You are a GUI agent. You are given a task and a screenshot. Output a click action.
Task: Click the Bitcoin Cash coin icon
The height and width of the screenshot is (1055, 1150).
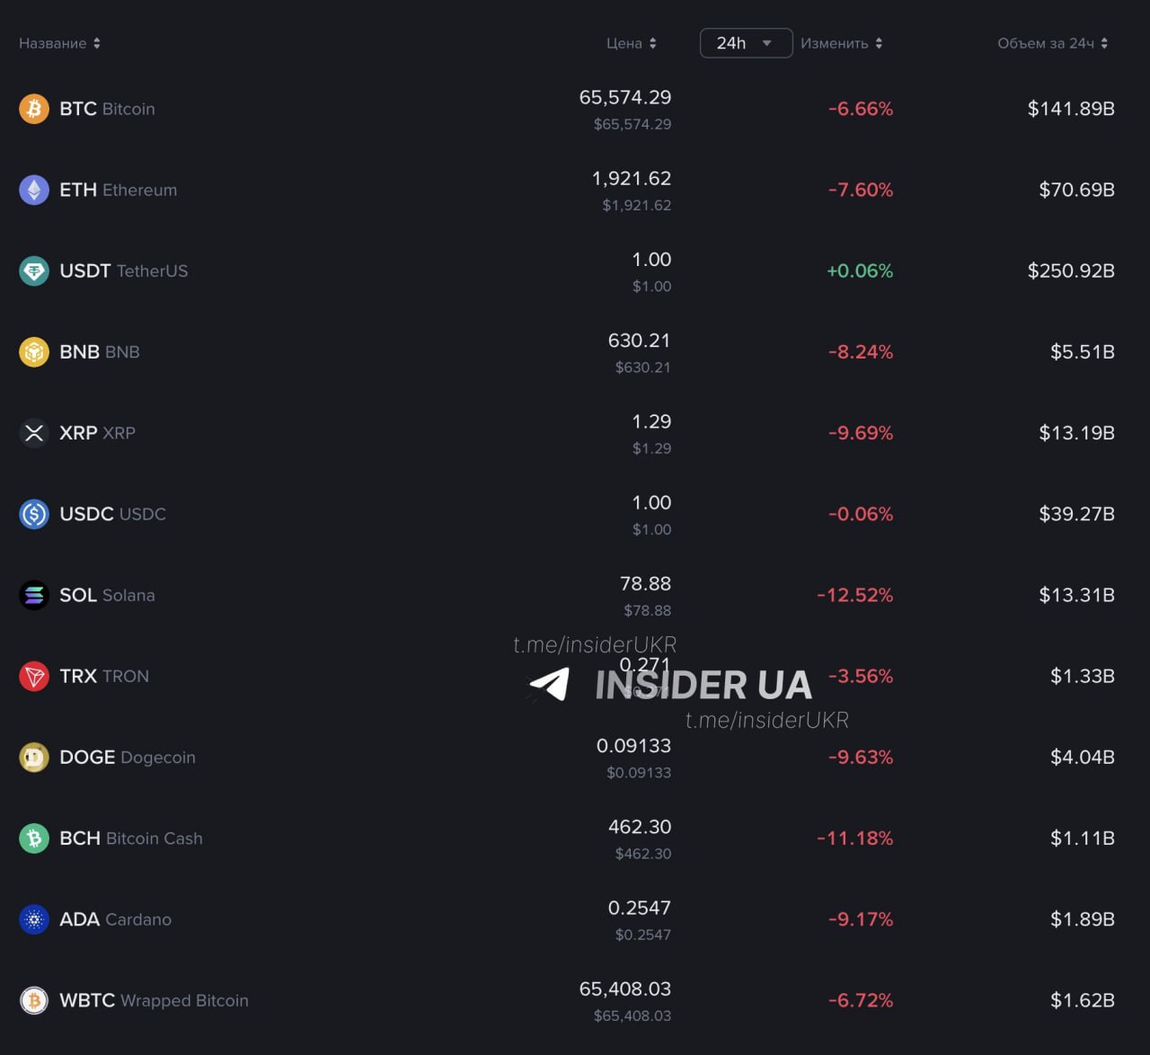pos(34,838)
